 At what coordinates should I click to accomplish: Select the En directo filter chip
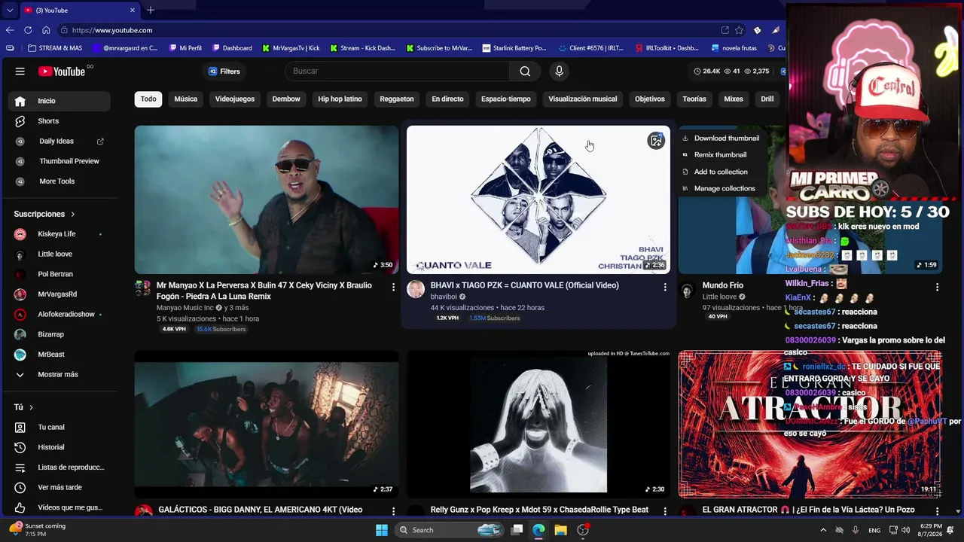pyautogui.click(x=447, y=99)
